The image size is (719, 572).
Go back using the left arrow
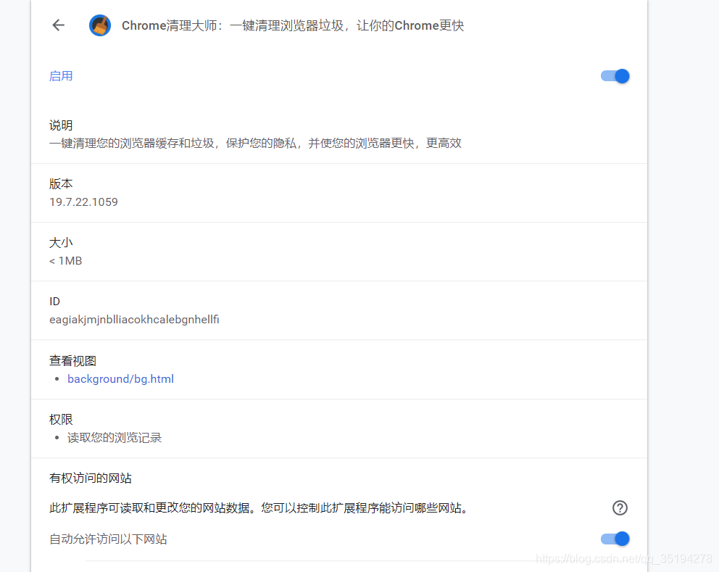[58, 25]
